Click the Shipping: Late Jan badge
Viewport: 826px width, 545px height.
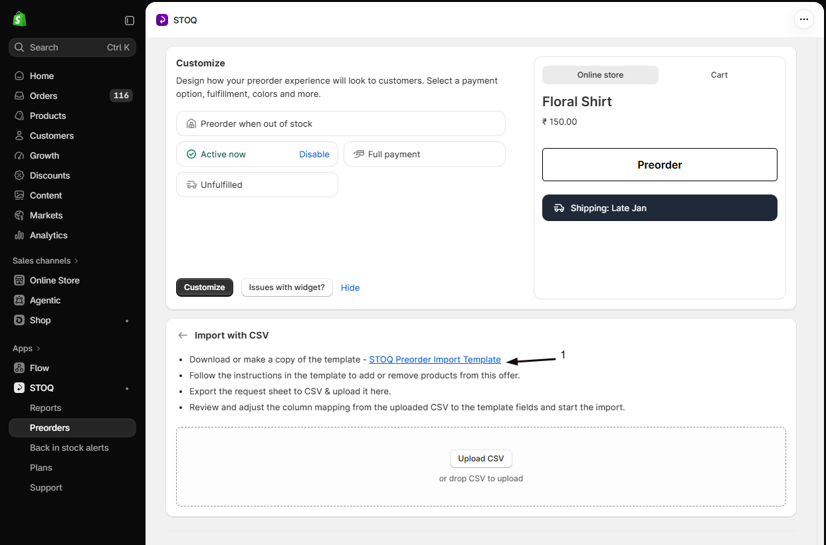[x=660, y=208]
